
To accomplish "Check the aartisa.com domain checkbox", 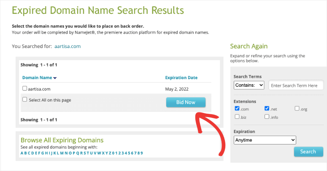I will [x=24, y=88].
